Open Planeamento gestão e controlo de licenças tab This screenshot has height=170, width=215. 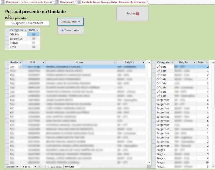click(x=27, y=2)
